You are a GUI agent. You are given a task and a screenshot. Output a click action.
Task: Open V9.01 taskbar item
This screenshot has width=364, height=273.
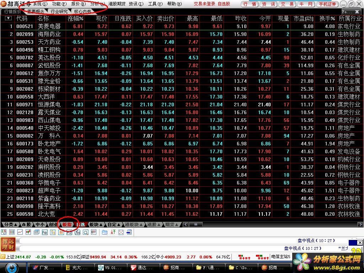111,268
